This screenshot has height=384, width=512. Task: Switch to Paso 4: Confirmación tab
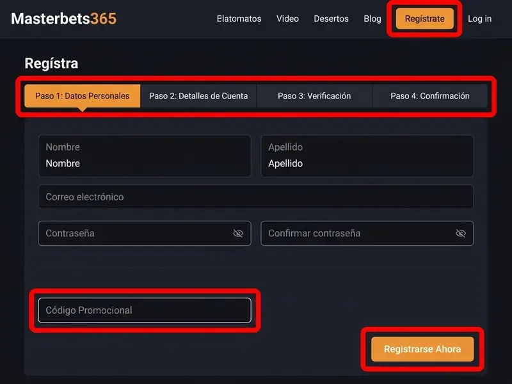(x=429, y=96)
